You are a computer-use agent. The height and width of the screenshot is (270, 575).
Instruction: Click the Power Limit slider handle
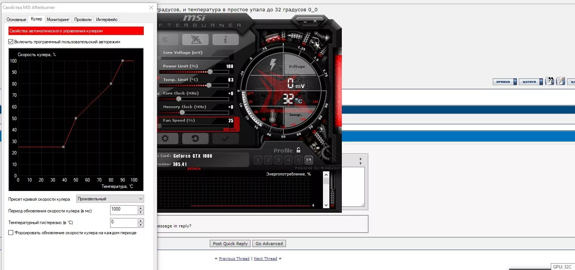point(210,72)
